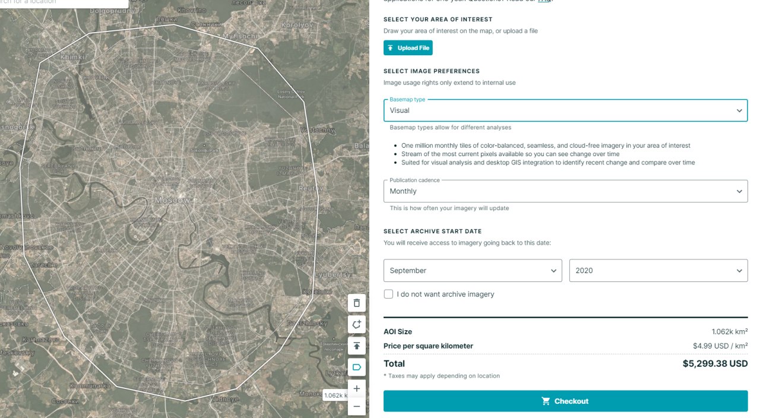Click the AOI Size 1.062k km² value

(730, 331)
